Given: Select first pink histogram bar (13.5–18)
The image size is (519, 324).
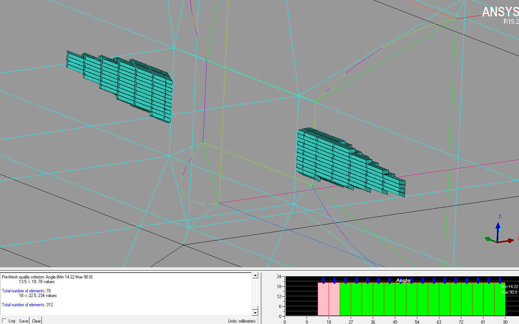Looking at the screenshot, I should tap(323, 299).
